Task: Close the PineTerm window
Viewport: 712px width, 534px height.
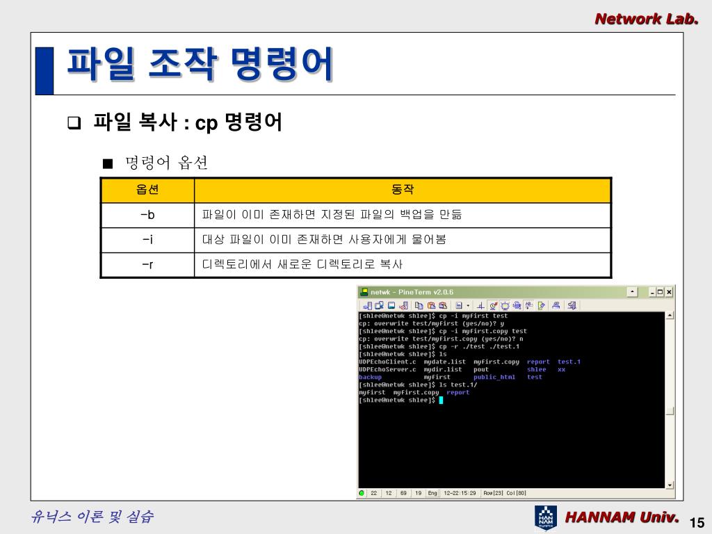Action: (668, 293)
